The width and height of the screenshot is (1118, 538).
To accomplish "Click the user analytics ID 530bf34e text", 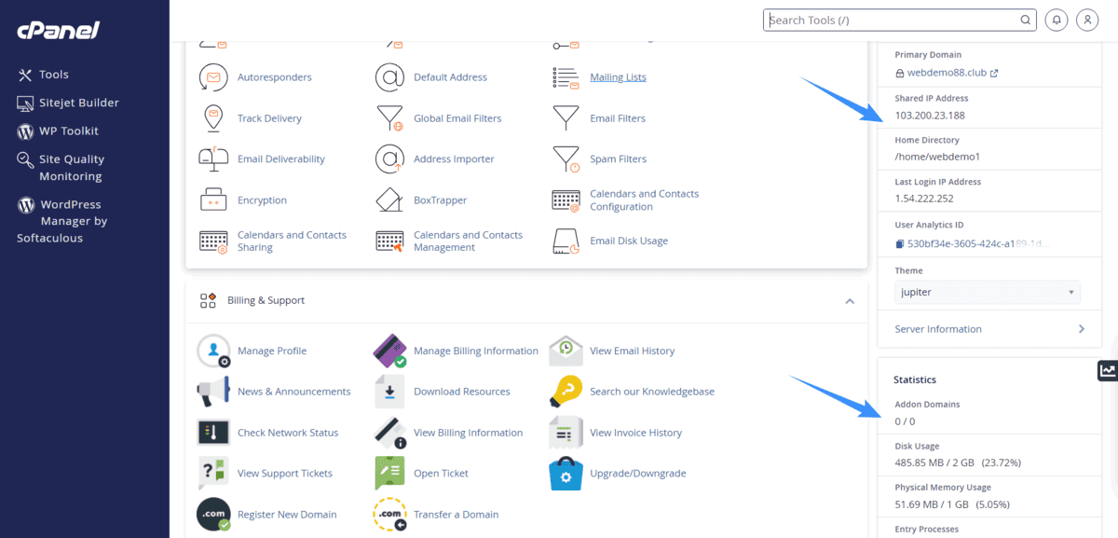I will click(977, 244).
